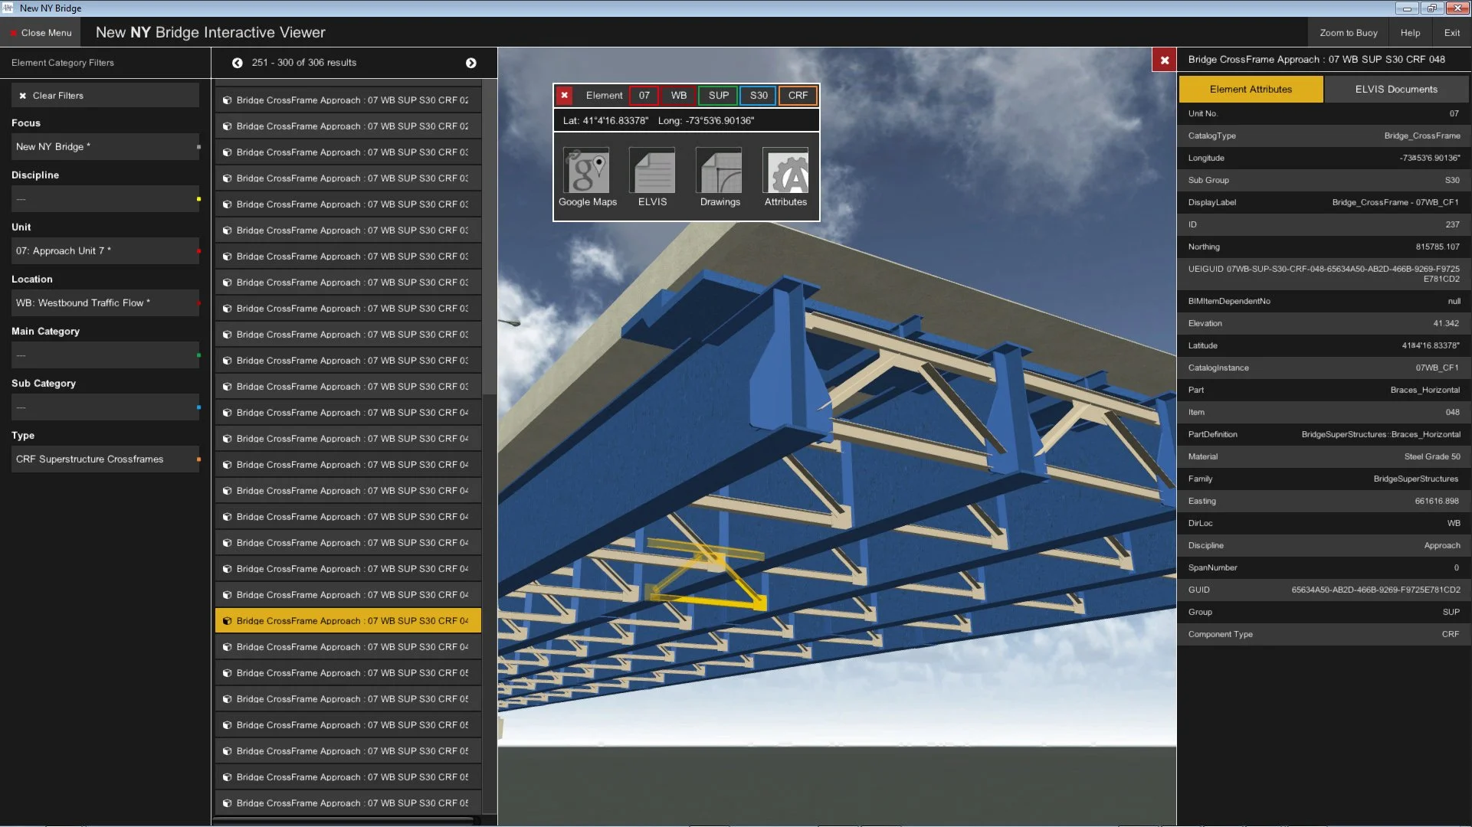Close the element popup with red X
1472x827 pixels.
click(x=565, y=96)
